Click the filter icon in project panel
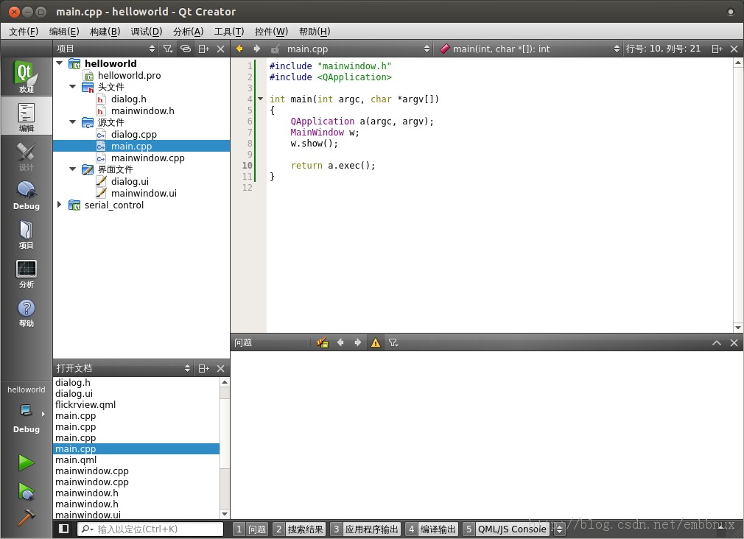This screenshot has height=539, width=744. (x=168, y=49)
